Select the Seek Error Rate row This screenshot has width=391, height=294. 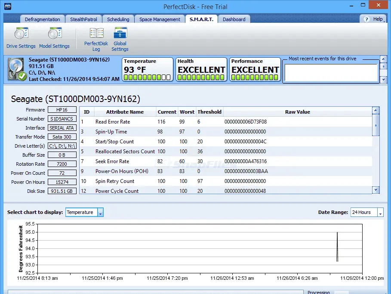(x=226, y=161)
